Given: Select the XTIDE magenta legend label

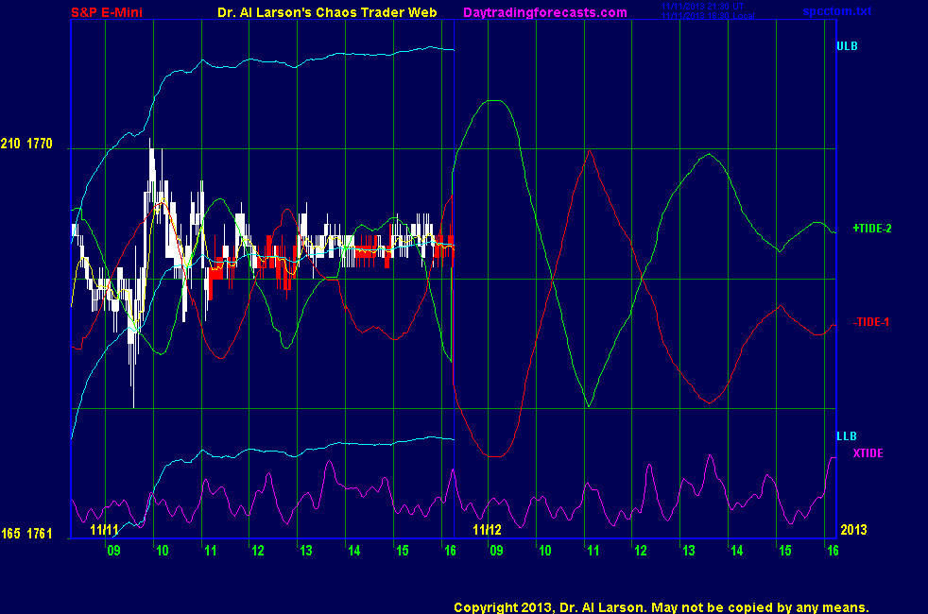Looking at the screenshot, I should coord(868,453).
